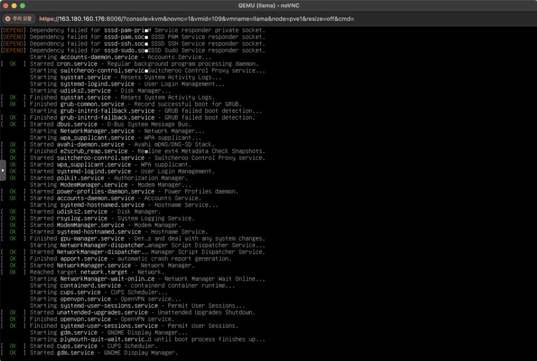The height and width of the screenshot is (361, 537).
Task: Maximize the window with green button
Action: tap(23, 6)
